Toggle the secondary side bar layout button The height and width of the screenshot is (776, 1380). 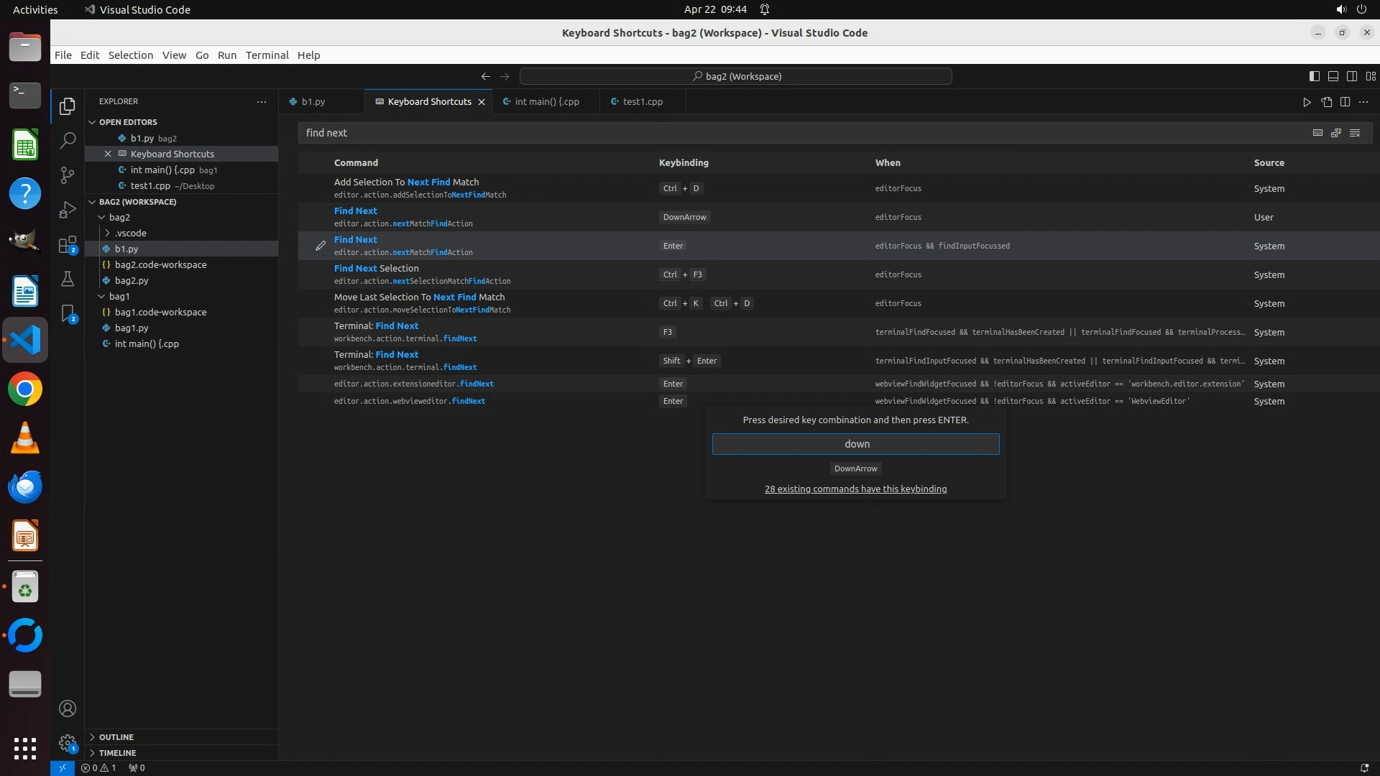point(1351,76)
